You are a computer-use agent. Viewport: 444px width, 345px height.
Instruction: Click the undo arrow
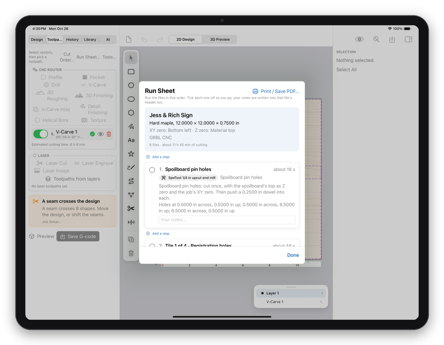(x=144, y=39)
